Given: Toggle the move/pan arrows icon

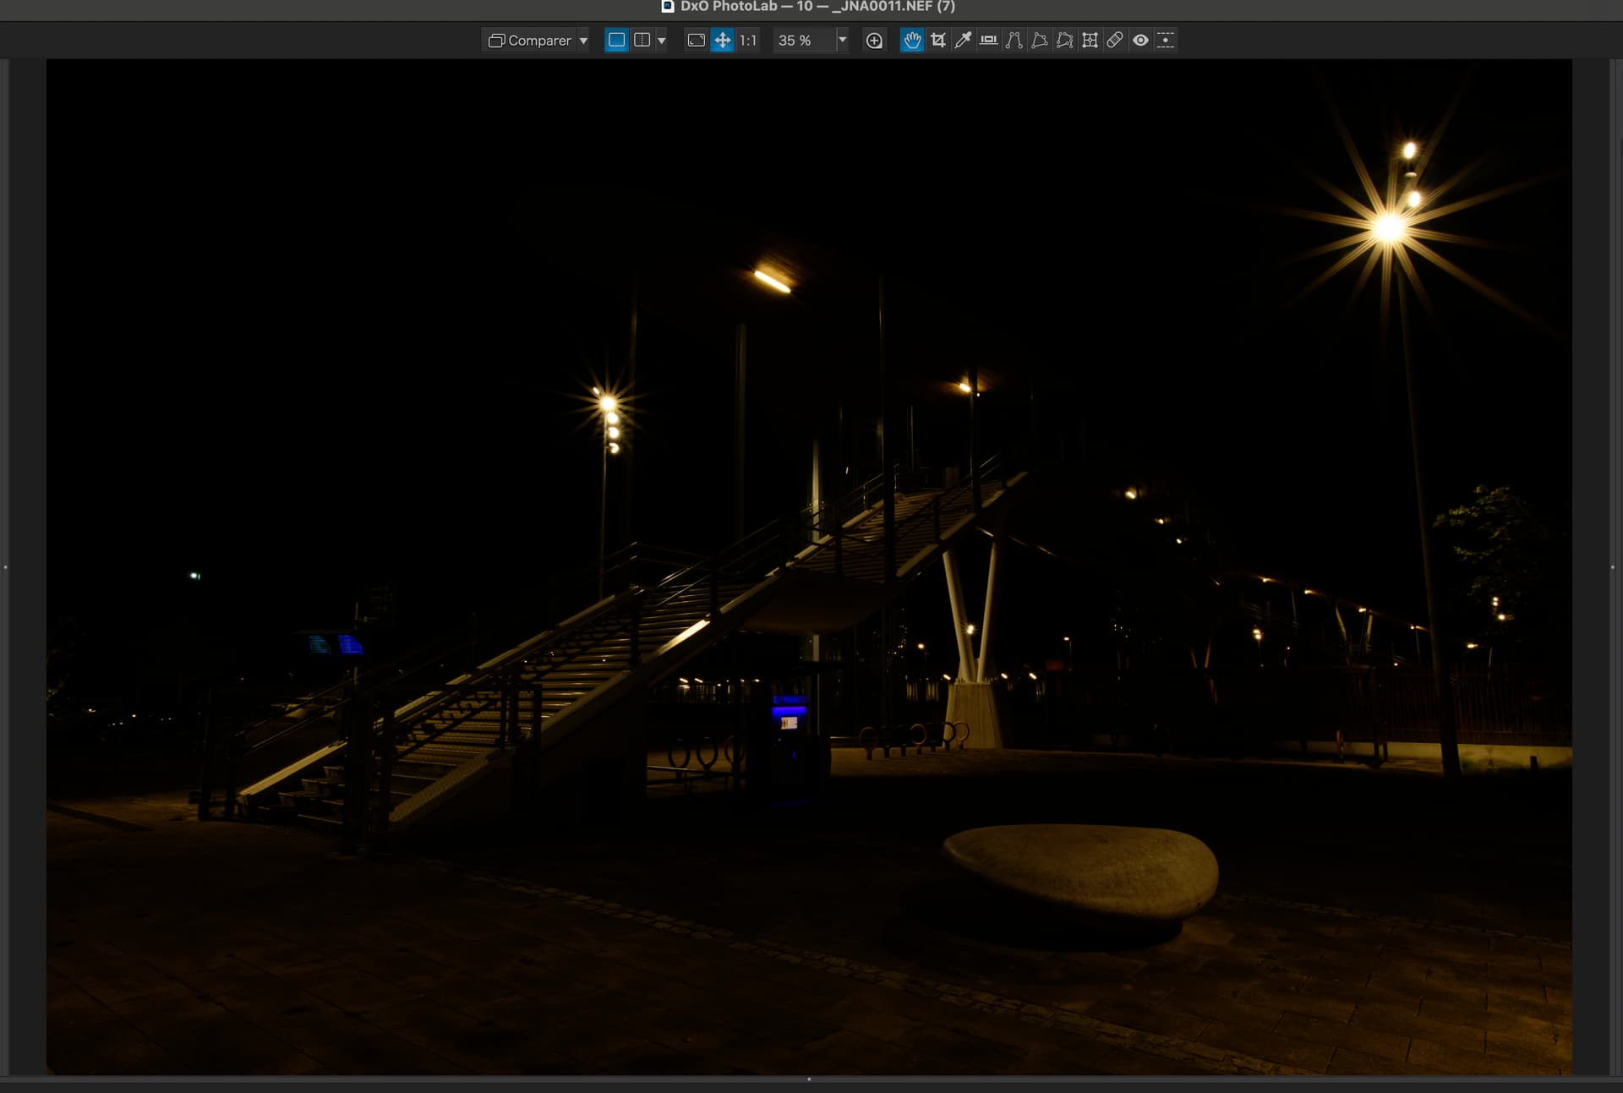Looking at the screenshot, I should 722,40.
